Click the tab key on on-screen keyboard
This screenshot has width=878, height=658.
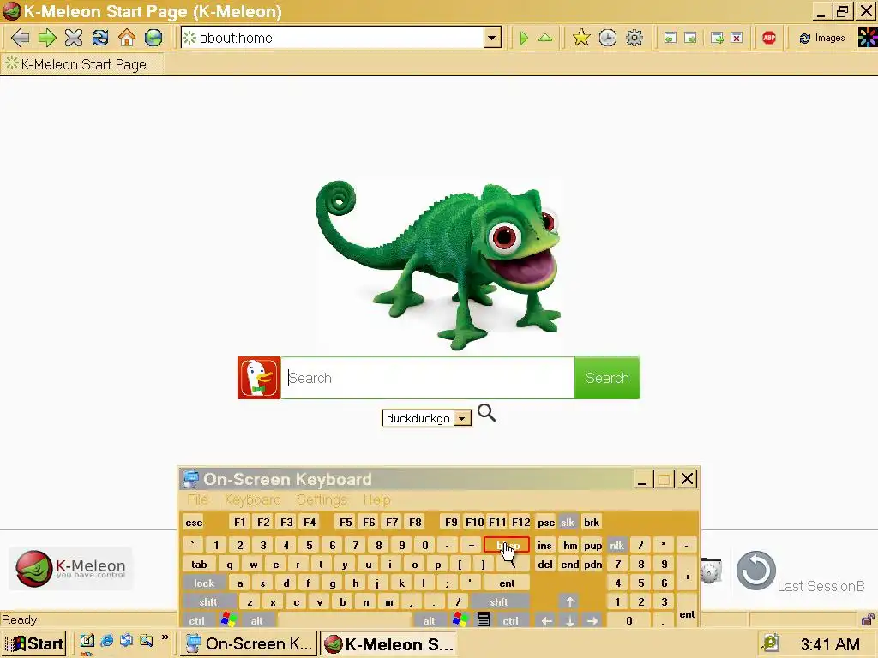(199, 565)
